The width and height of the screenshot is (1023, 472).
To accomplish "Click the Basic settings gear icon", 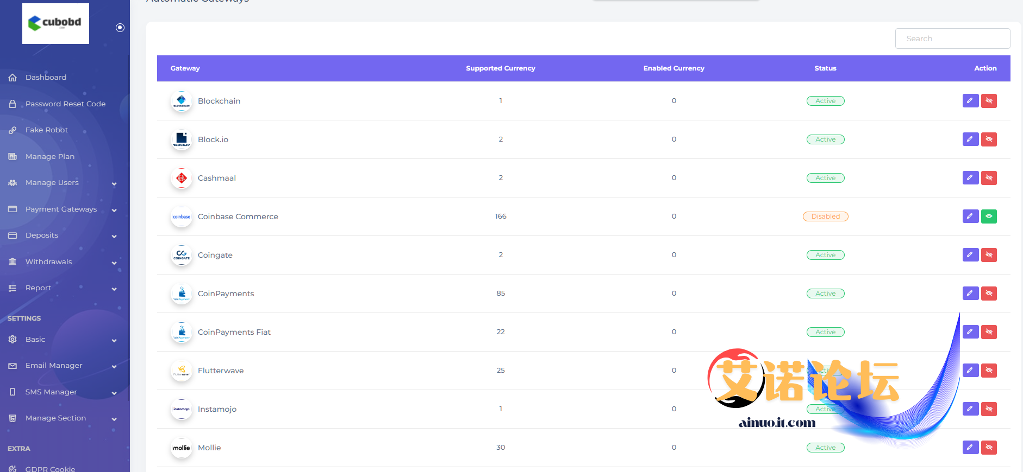I will pyautogui.click(x=13, y=339).
